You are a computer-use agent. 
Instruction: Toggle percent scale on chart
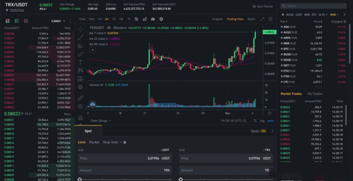[255, 121]
